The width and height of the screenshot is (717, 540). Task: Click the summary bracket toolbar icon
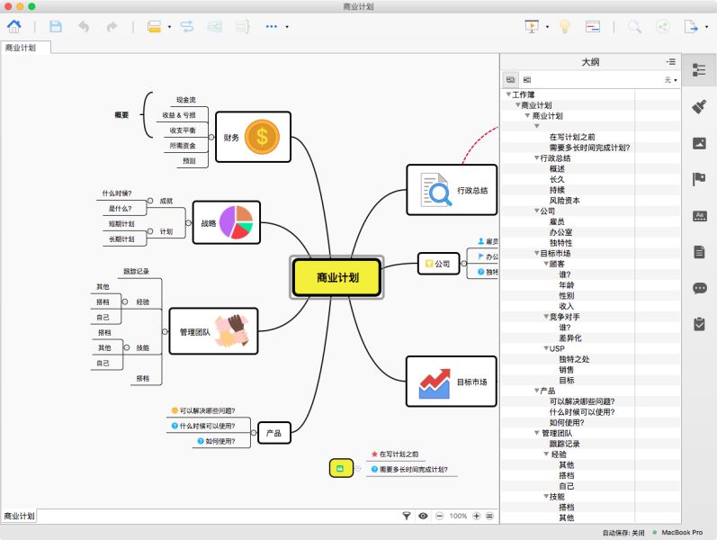click(x=243, y=26)
